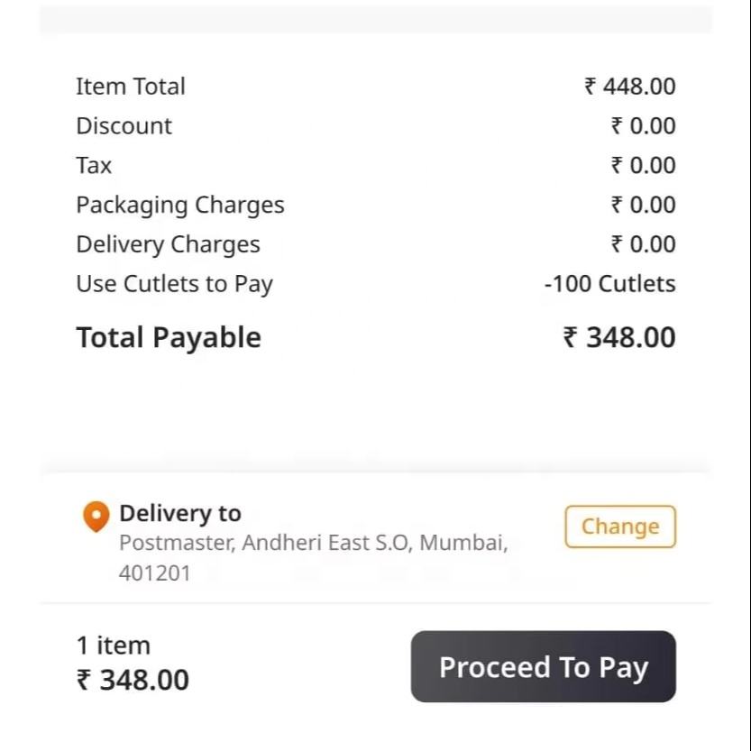This screenshot has width=751, height=751.
Task: Select the Delivery Charges label
Action: pos(168,245)
